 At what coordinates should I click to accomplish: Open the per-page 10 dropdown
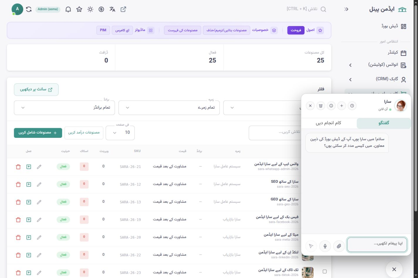(x=120, y=133)
